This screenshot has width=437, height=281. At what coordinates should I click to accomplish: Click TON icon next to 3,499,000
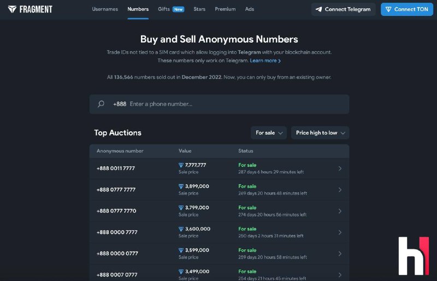[x=181, y=272]
